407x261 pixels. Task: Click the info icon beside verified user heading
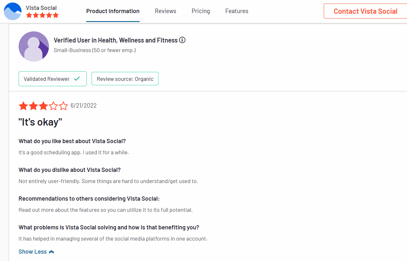pos(182,40)
